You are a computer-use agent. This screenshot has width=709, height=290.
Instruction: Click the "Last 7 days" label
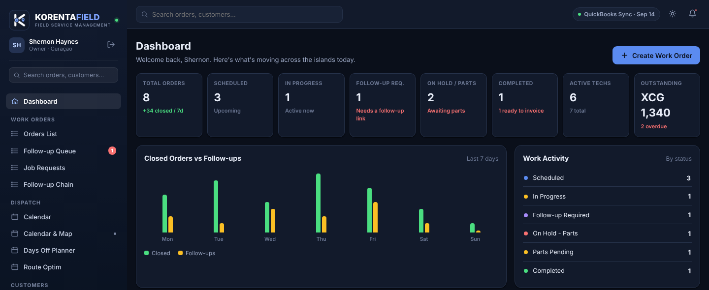(x=483, y=159)
